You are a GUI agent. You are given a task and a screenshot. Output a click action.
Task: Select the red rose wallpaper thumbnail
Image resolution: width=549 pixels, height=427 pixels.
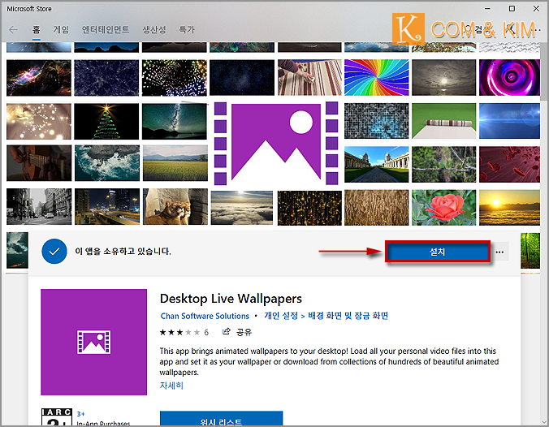444,208
